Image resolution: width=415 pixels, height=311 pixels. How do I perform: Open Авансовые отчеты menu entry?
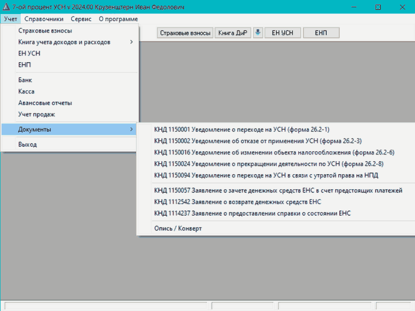tap(45, 103)
